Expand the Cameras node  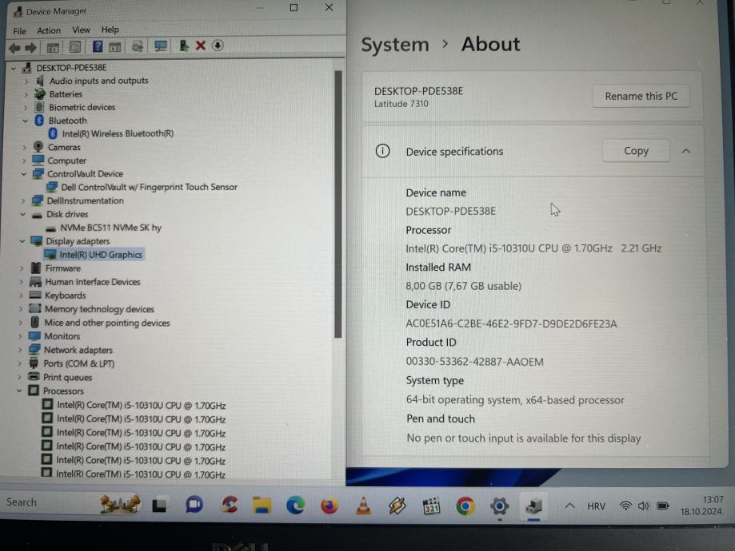(25, 148)
